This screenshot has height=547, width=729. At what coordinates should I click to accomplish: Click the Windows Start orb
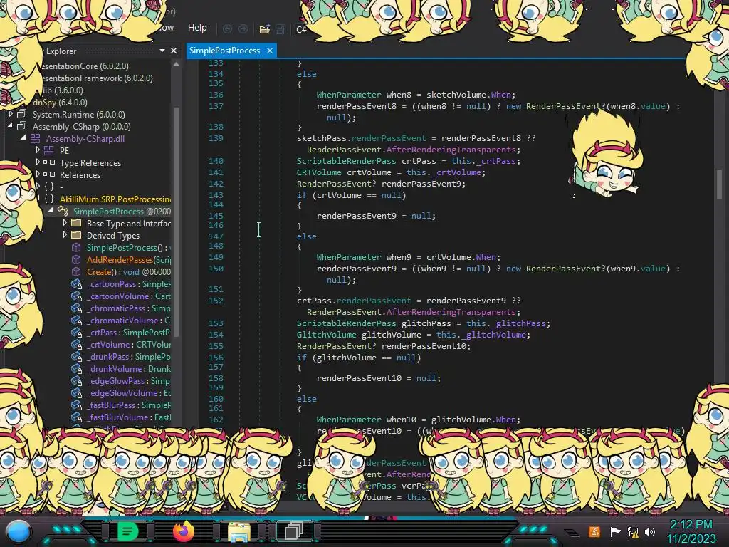pos(19,532)
